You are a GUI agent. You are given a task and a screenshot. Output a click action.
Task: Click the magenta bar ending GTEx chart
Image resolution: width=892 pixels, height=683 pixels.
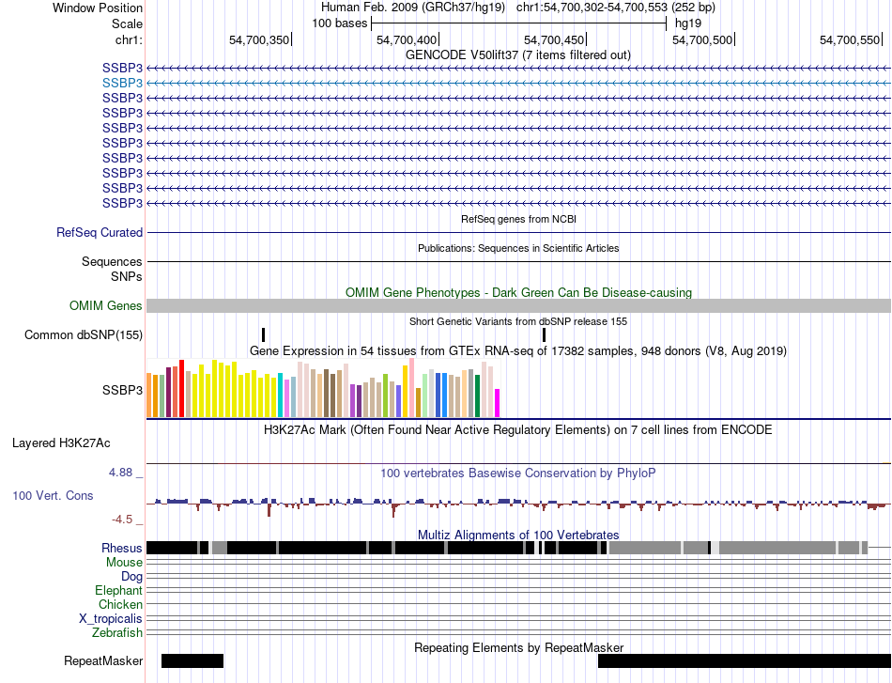coord(498,404)
